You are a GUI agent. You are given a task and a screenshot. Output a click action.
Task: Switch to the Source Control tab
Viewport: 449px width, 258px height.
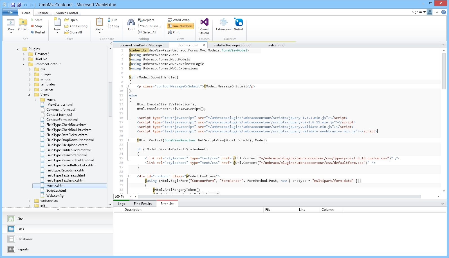point(67,13)
